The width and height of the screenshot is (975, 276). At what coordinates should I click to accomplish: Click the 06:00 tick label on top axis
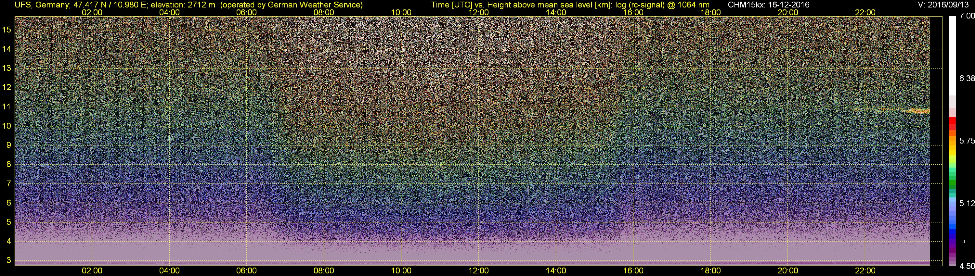coord(246,12)
